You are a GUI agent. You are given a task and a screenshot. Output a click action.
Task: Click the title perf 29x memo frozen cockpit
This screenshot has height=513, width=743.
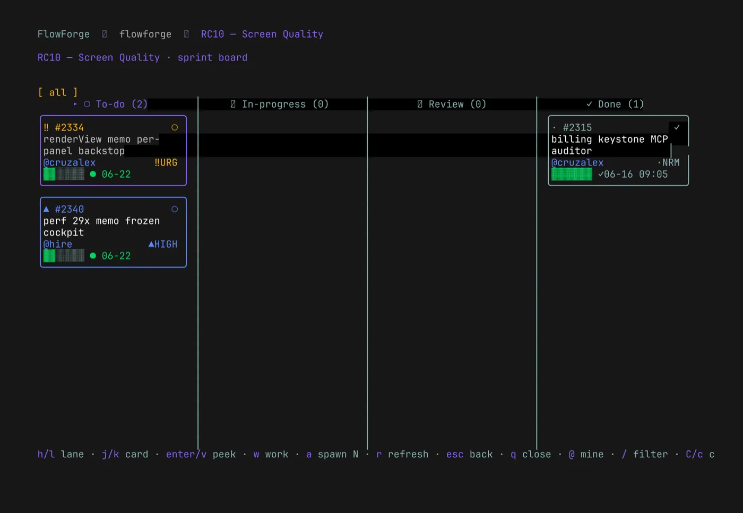point(101,227)
